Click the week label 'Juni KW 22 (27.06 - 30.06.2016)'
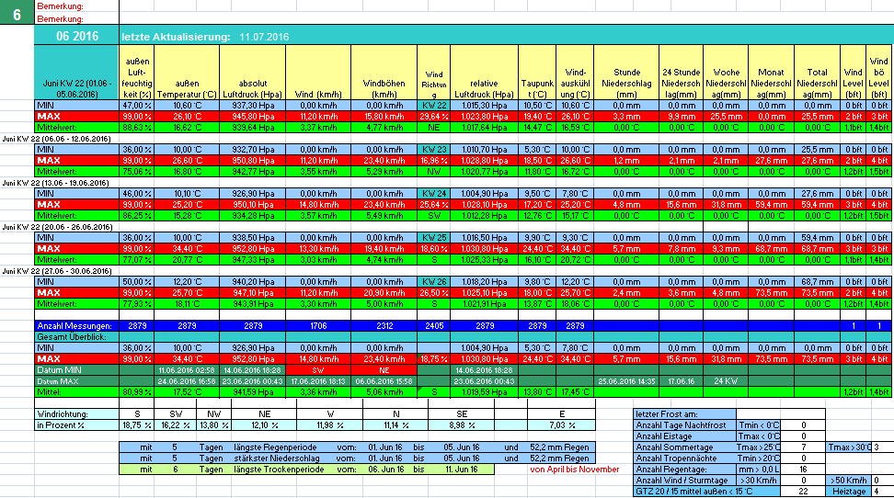Screen dimensions: 894x498 (x=56, y=271)
